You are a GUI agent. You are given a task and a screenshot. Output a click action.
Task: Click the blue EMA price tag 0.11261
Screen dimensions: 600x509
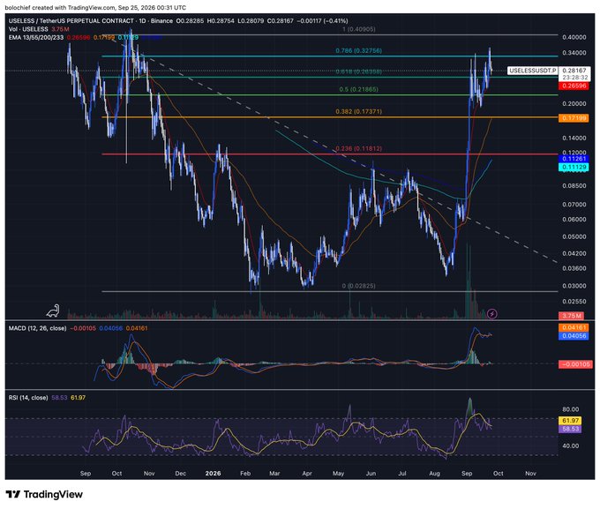click(574, 159)
